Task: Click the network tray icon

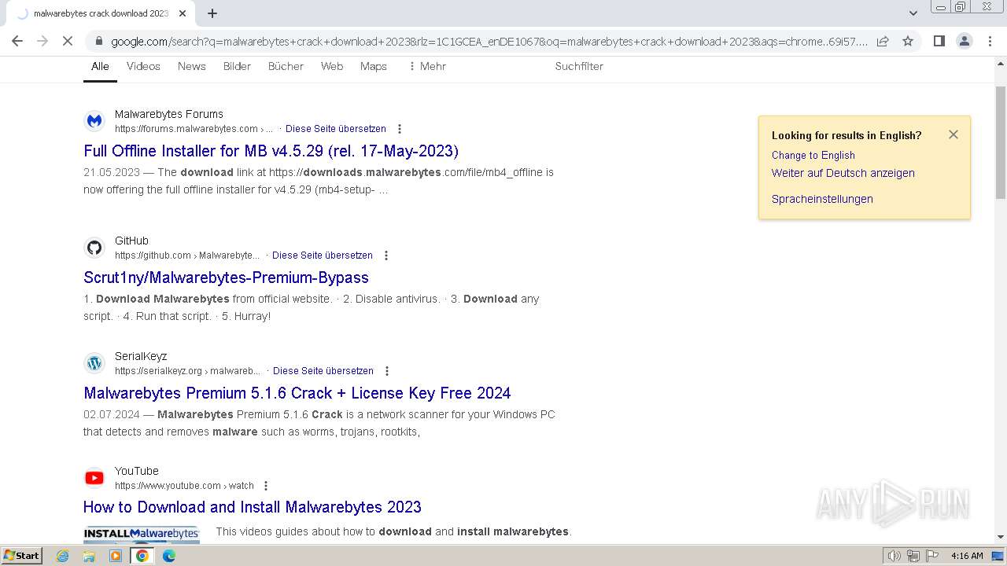Action: point(913,556)
